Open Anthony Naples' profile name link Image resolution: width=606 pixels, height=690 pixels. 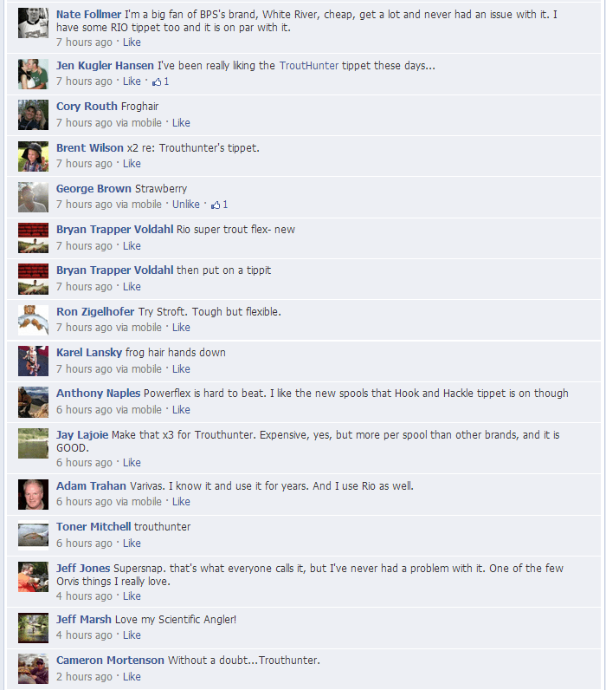pos(99,394)
